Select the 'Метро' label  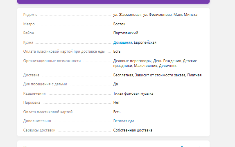coord(29,24)
